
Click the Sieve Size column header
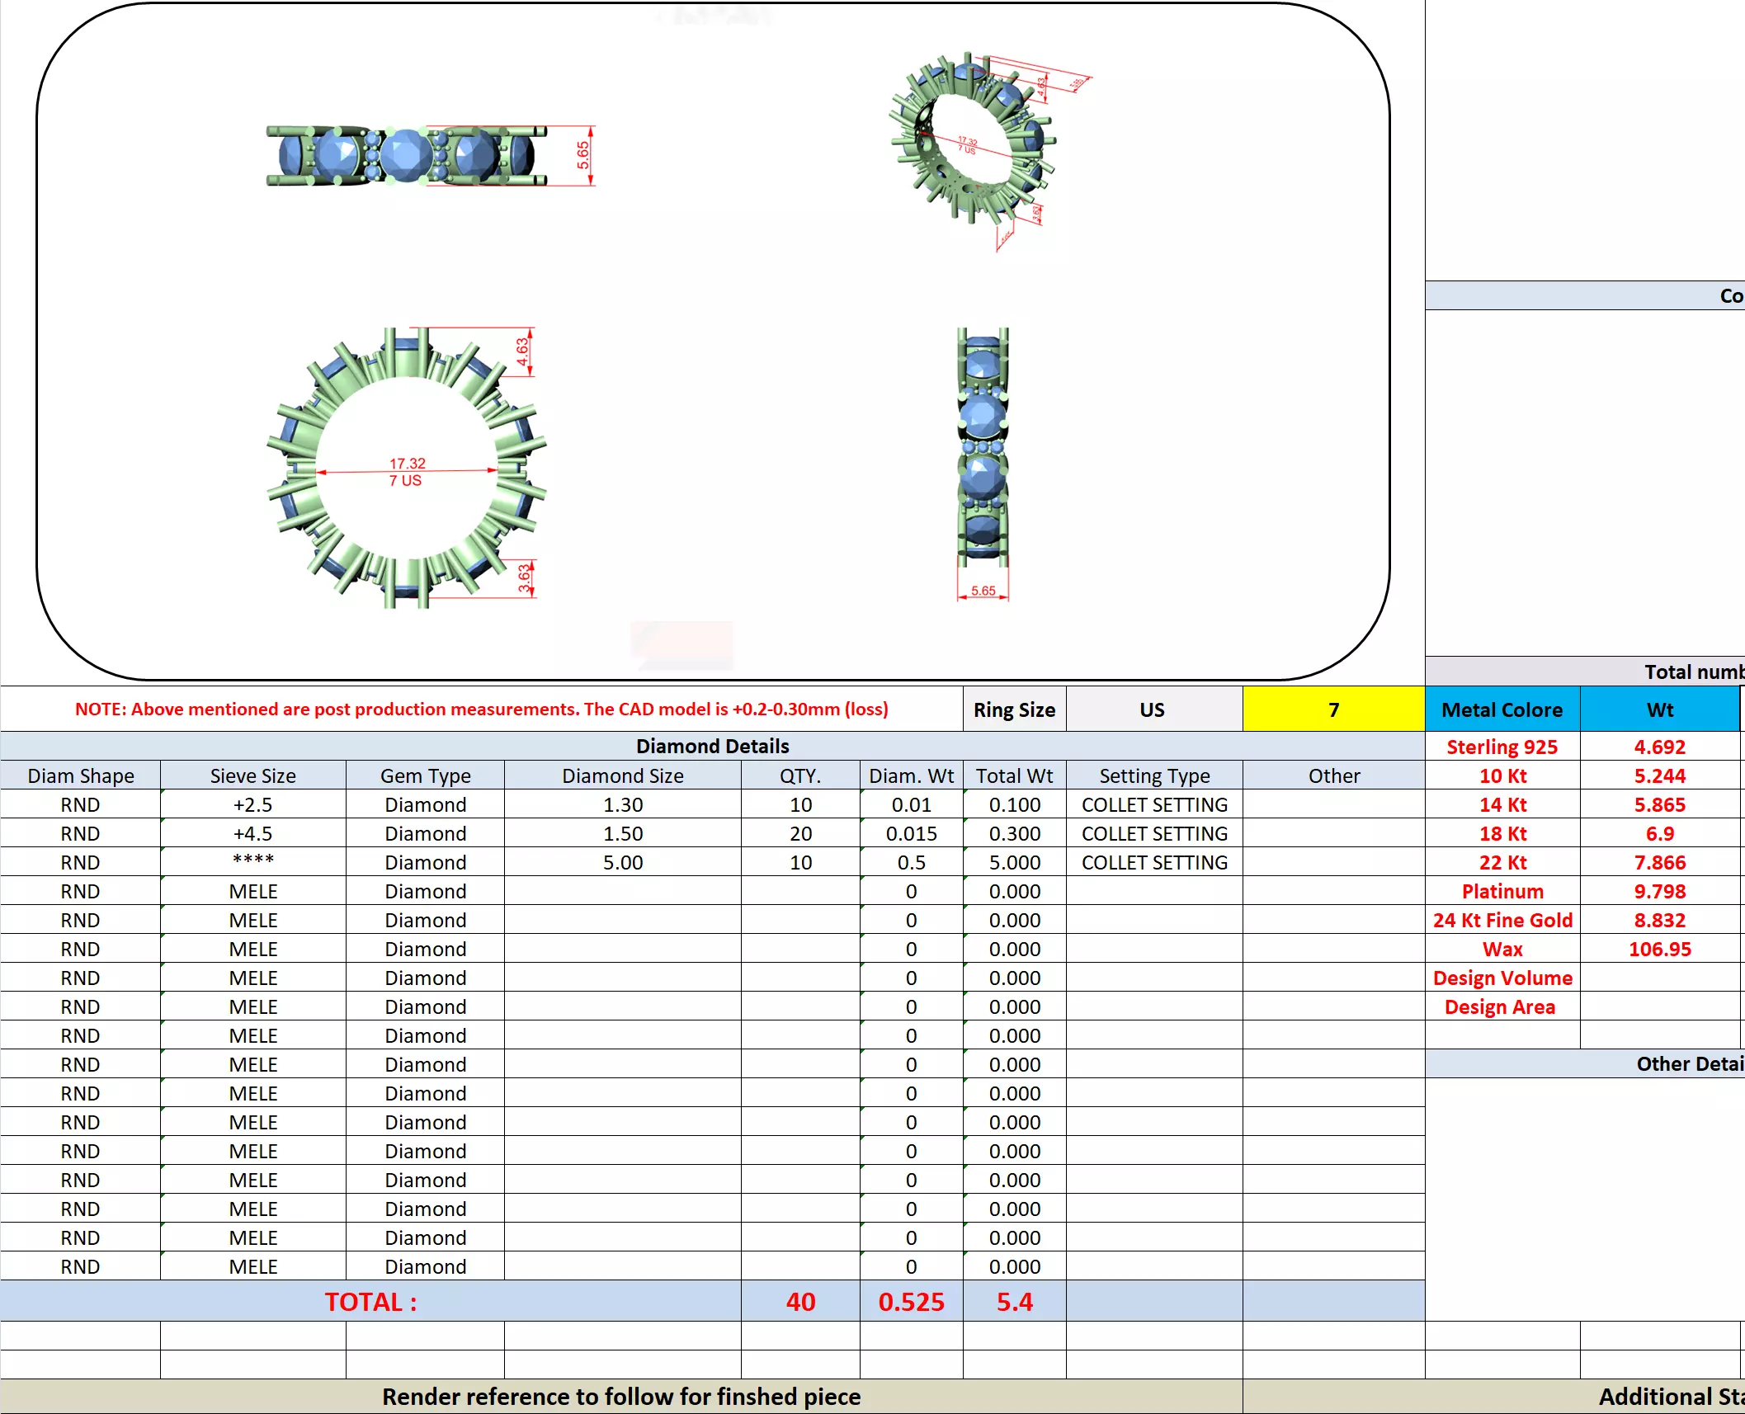252,775
